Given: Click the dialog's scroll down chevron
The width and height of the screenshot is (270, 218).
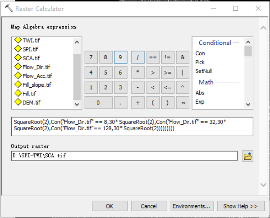Looking at the screenshot, I should pos(263,185).
